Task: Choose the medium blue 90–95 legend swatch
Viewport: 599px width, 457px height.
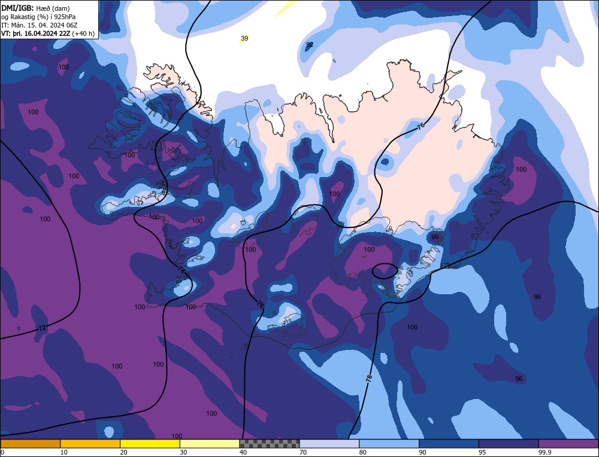Action: point(449,444)
